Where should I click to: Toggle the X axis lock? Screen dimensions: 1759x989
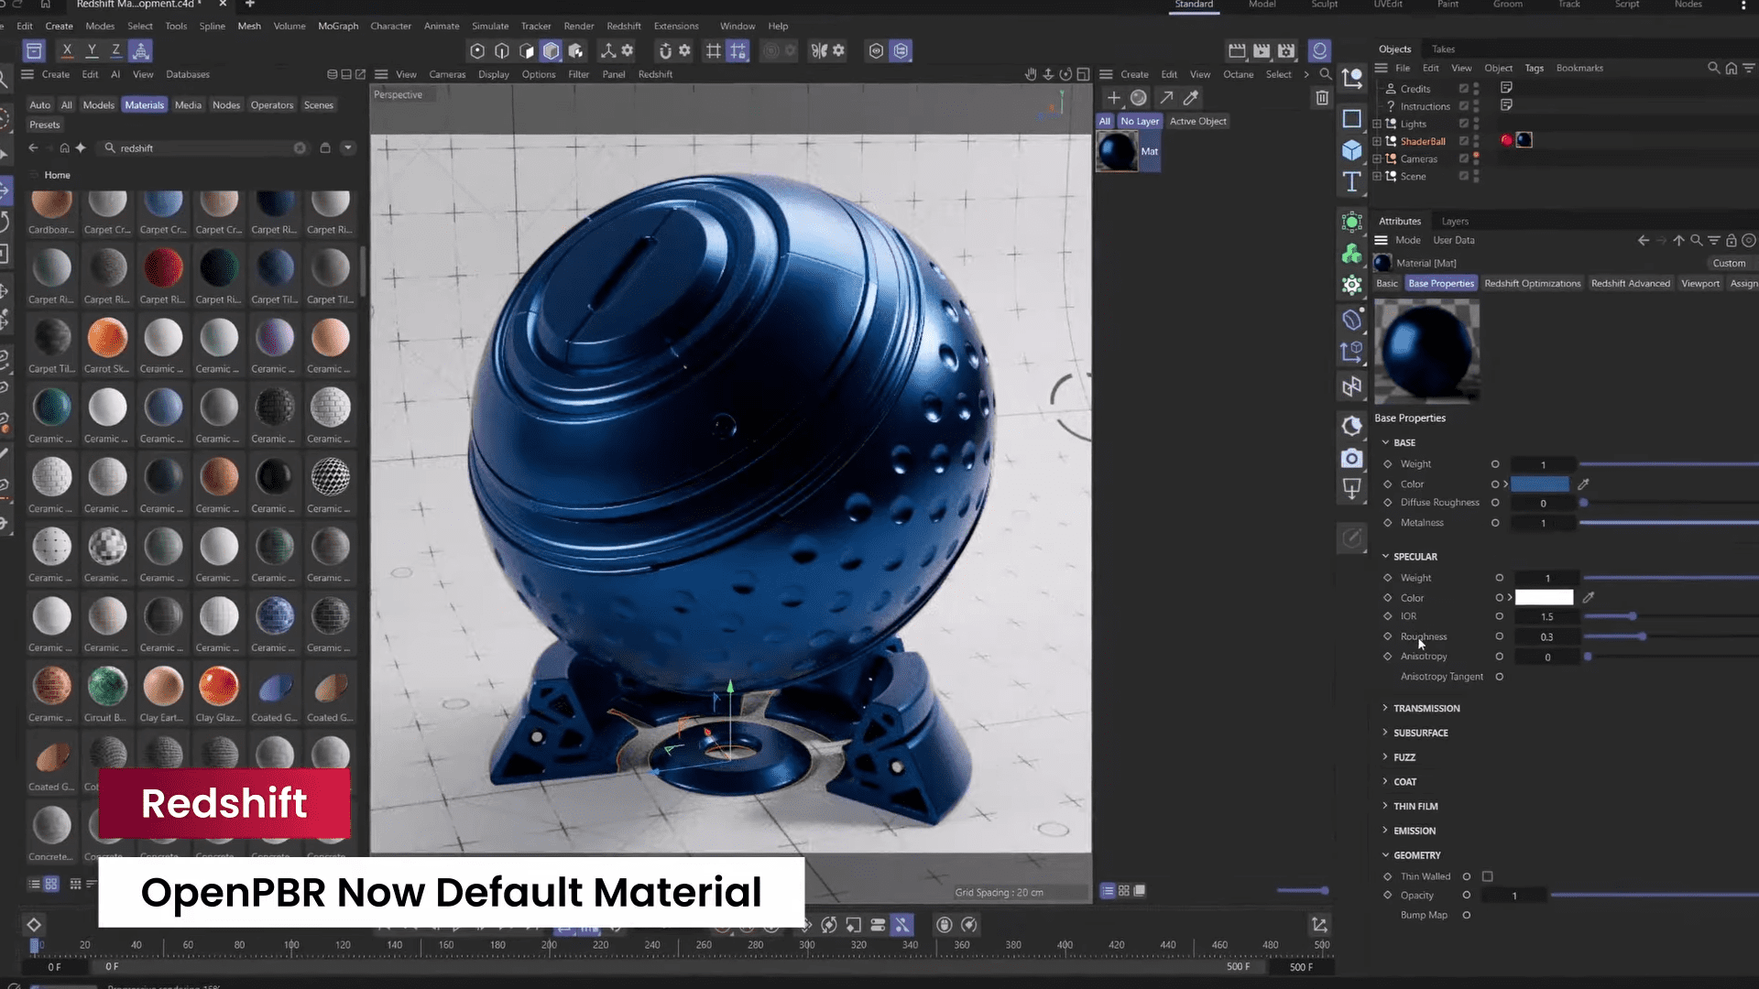pos(67,50)
